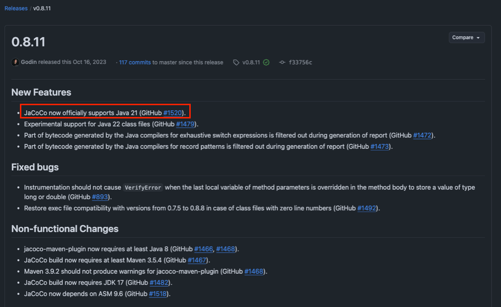The height and width of the screenshot is (307, 501).
Task: Open the 117 commits link
Action: point(135,63)
